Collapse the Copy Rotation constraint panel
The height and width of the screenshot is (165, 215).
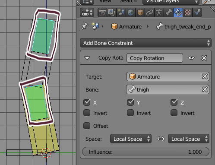87,58
